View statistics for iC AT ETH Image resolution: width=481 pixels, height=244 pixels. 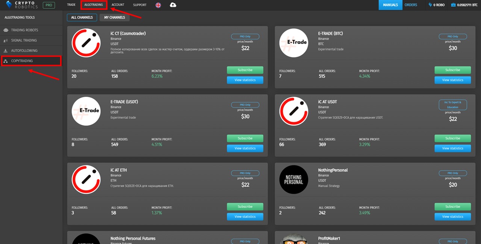click(x=245, y=217)
